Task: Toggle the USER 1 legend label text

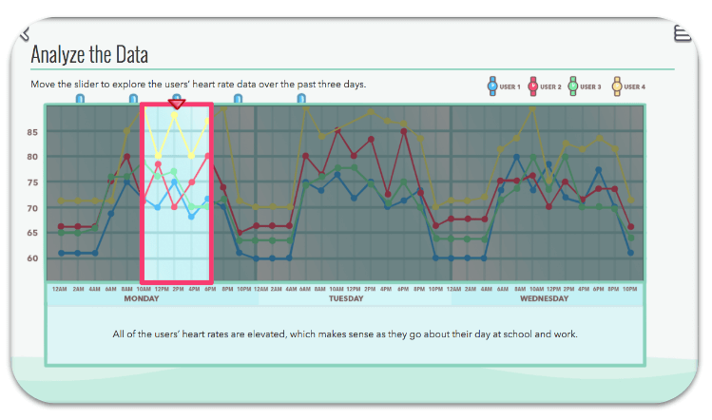Action: [510, 87]
